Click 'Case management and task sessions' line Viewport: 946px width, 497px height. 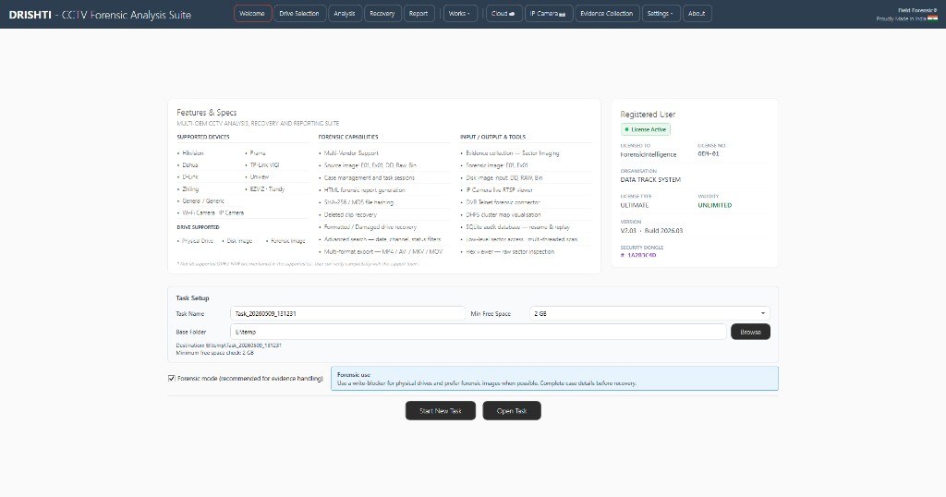(370, 178)
